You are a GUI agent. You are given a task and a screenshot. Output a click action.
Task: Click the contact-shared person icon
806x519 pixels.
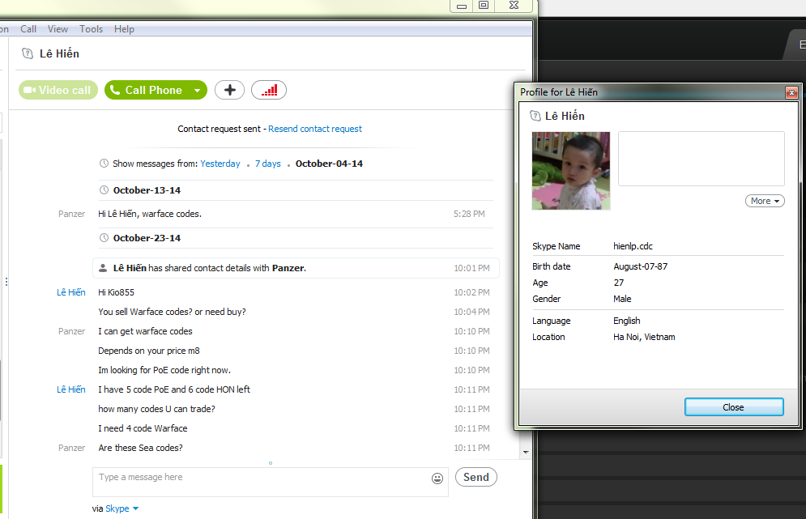(x=103, y=268)
